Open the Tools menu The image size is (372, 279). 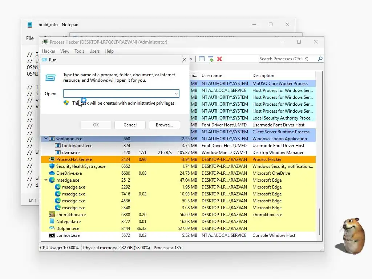(x=79, y=51)
